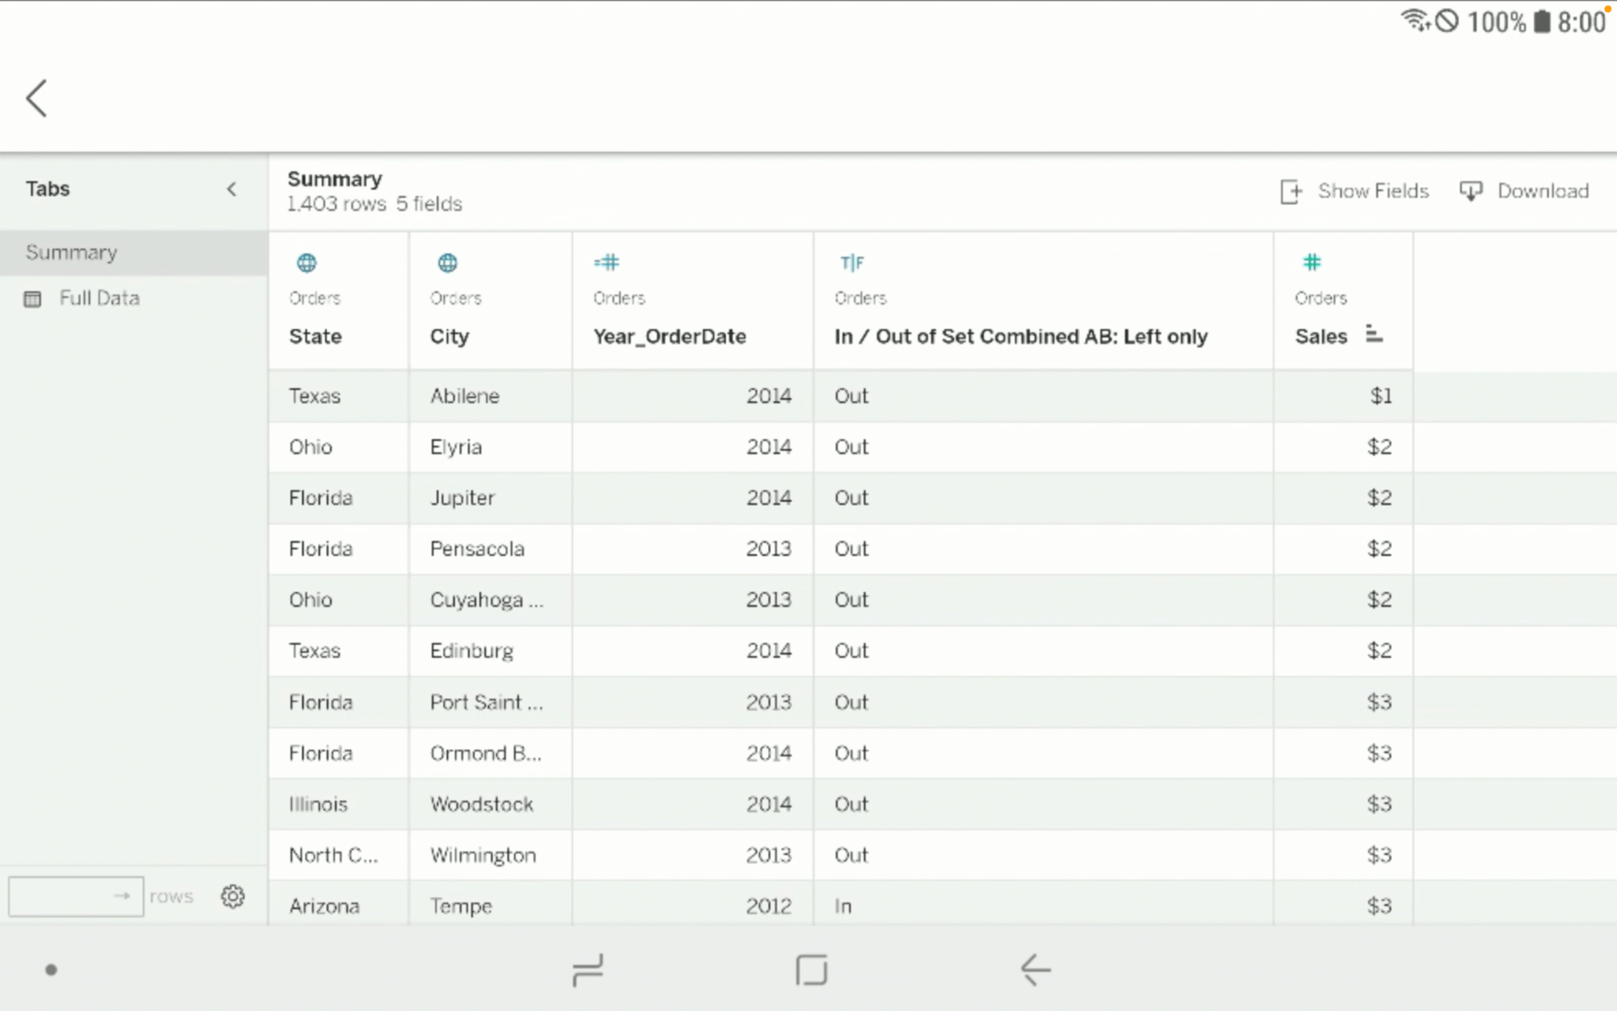Tap Android recent apps button
The height and width of the screenshot is (1011, 1617).
[x=588, y=970]
